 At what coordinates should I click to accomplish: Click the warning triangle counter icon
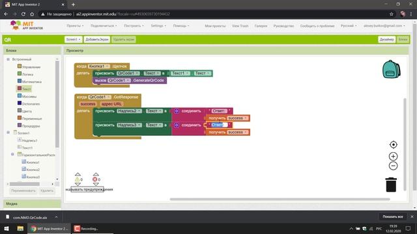click(77, 179)
